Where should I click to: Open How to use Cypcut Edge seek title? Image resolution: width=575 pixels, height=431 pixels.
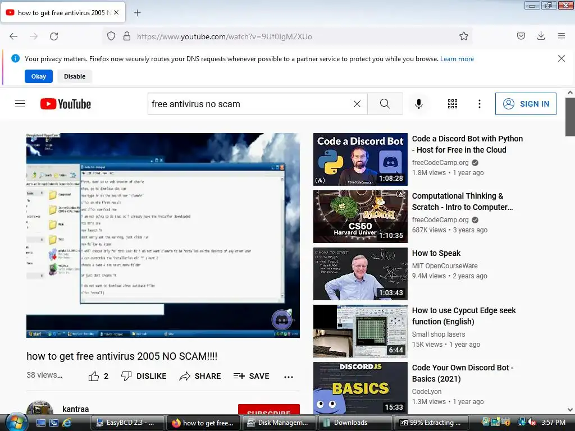point(464,316)
